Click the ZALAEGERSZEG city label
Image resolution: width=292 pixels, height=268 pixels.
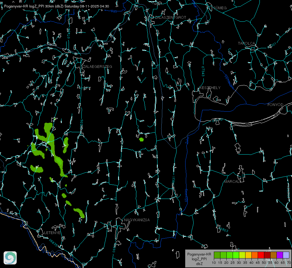[x=98, y=67]
